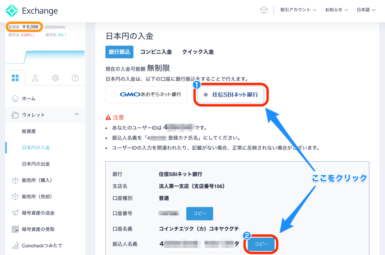Click the Coincheck Exchange logo
The image size is (385, 255).
32,10
